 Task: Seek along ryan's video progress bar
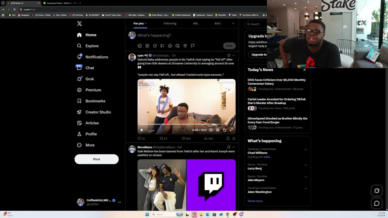click(x=186, y=124)
